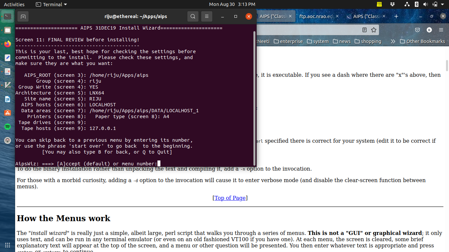This screenshot has width=449, height=252.
Task: Click the terminal search icon
Action: (193, 16)
